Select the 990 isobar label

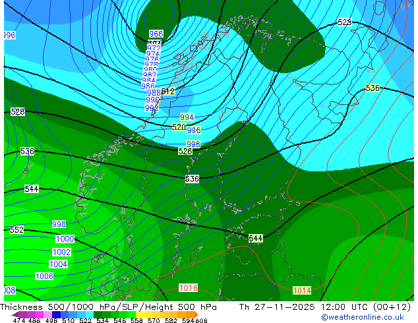[x=153, y=100]
